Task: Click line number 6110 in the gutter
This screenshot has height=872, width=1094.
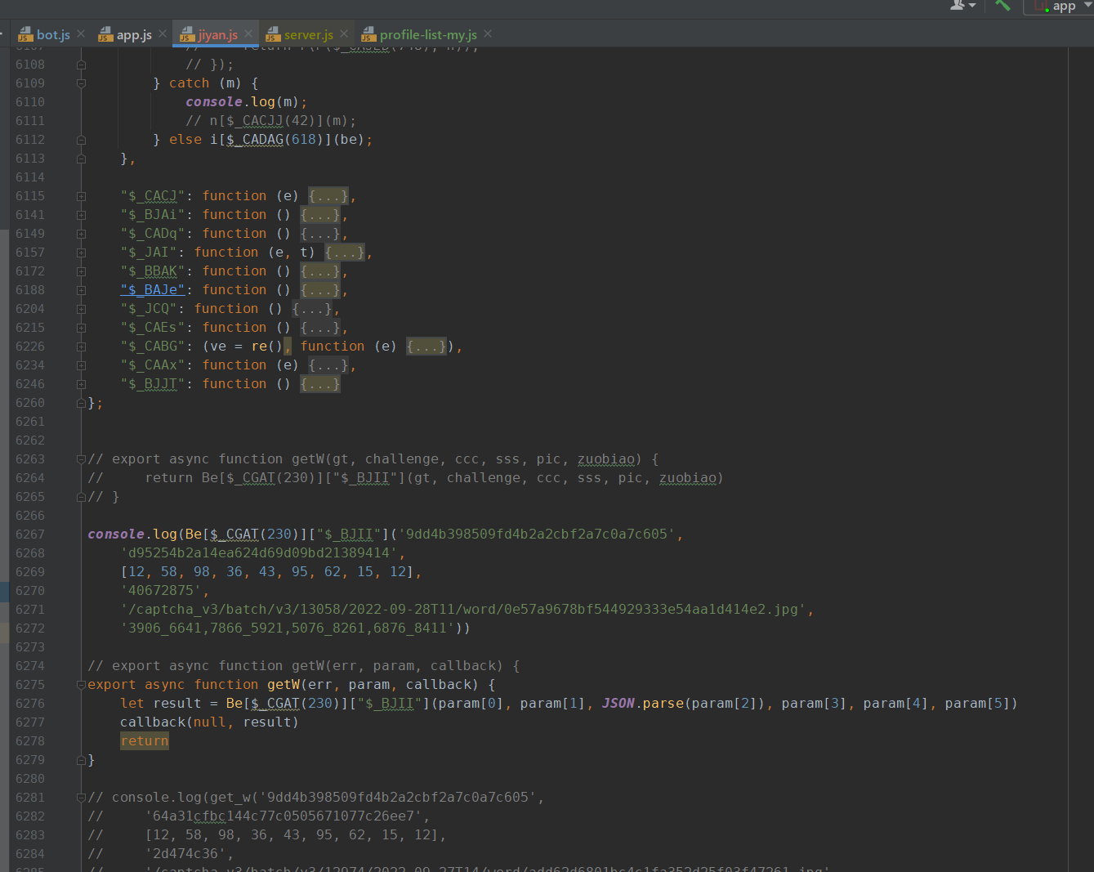Action: pos(30,102)
